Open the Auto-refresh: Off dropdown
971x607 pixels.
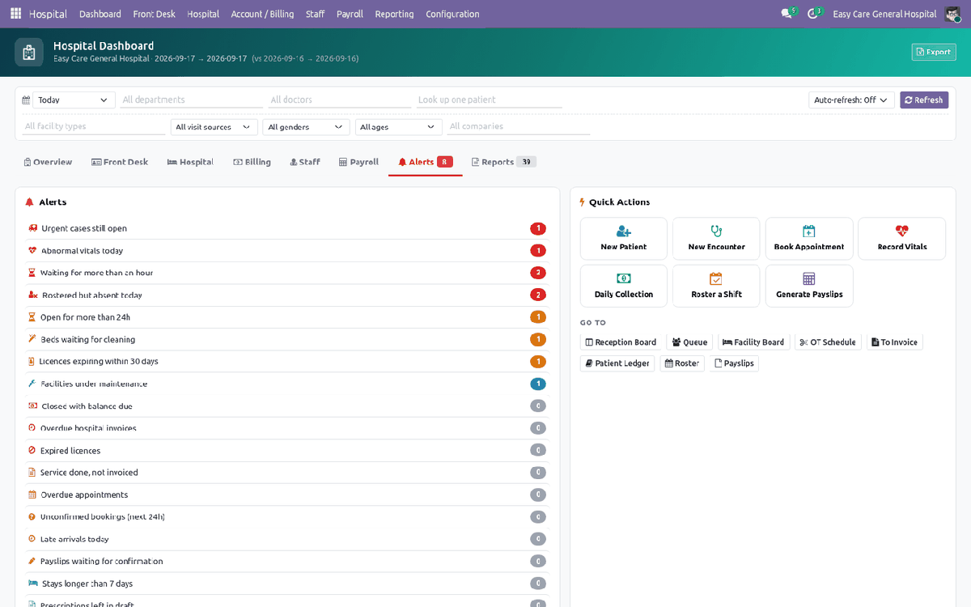[x=851, y=100]
